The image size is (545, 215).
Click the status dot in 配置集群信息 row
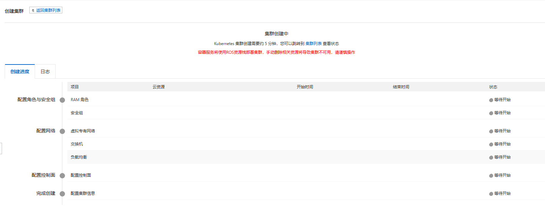coord(491,194)
